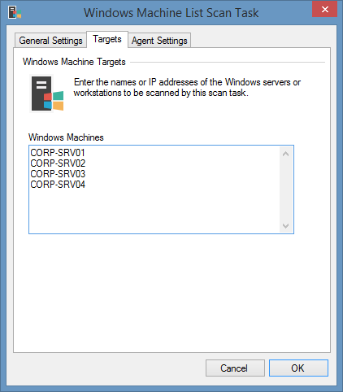The height and width of the screenshot is (392, 343).
Task: Click the empty area inside the Windows Machines textbox
Action: pos(154,211)
